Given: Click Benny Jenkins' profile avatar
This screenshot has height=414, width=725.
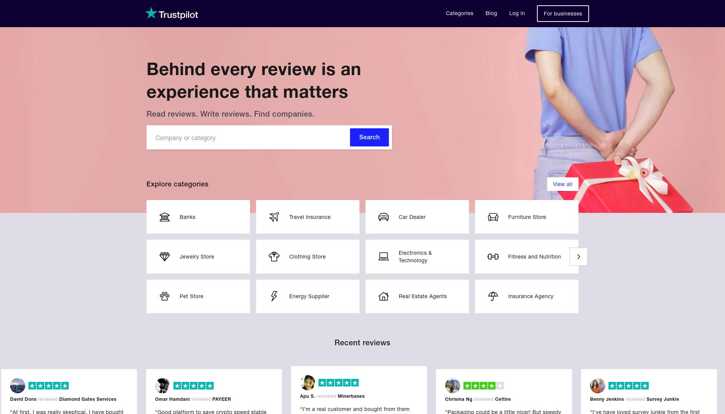Looking at the screenshot, I should pyautogui.click(x=598, y=386).
